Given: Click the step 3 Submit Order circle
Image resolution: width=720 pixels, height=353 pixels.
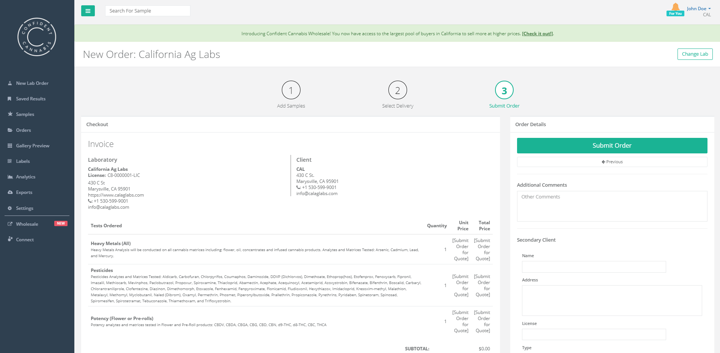Looking at the screenshot, I should coord(504,90).
